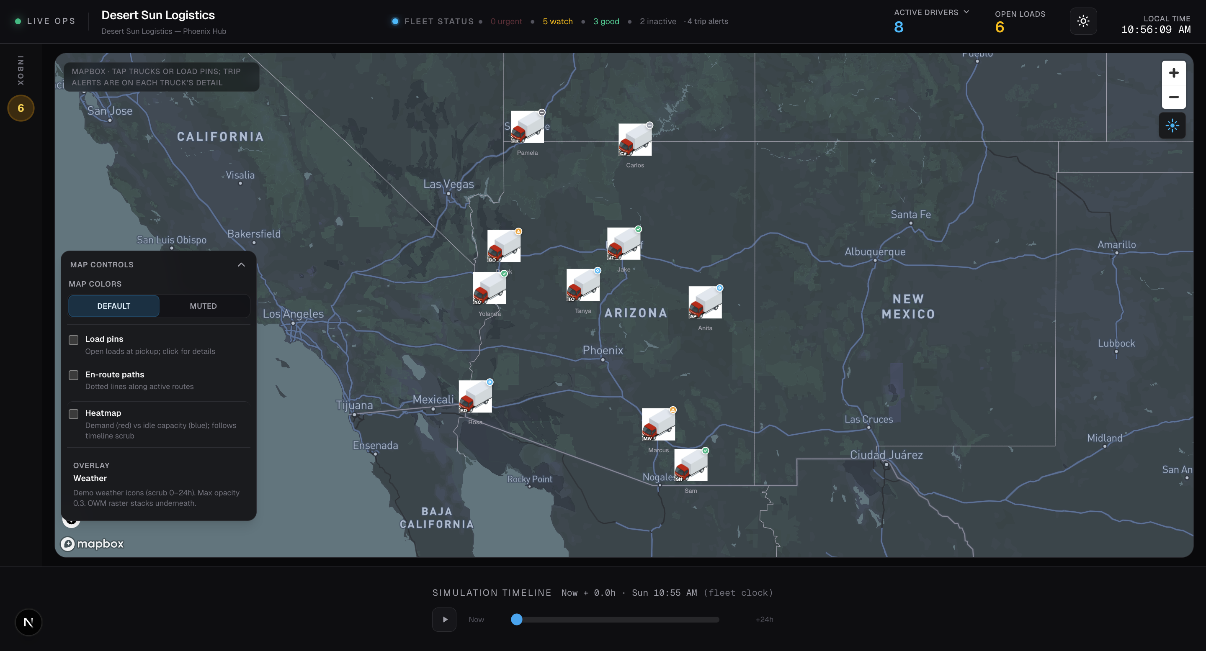Viewport: 1206px width, 651px height.
Task: Toggle theme with sun icon in header
Action: [x=1083, y=21]
